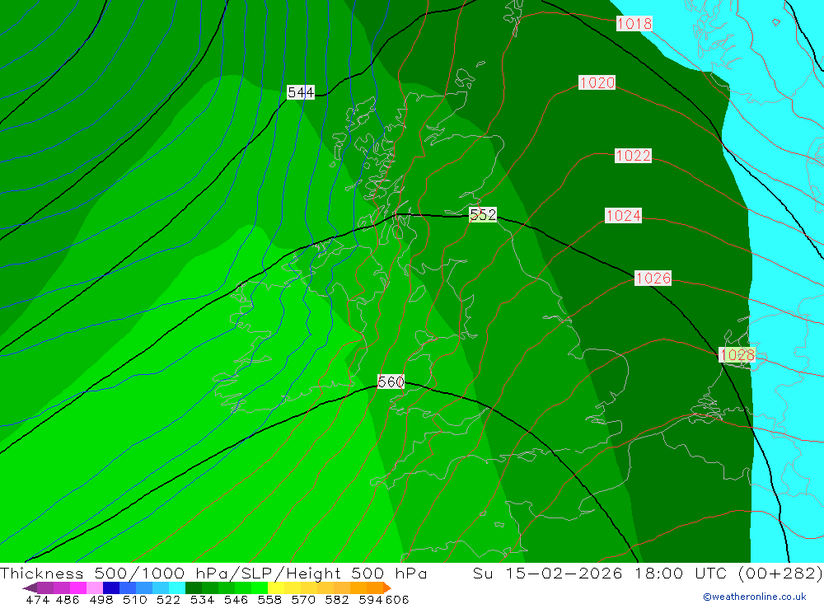This screenshot has height=604, width=824.
Task: Click the brightest green legend swatch
Action: coord(260,588)
